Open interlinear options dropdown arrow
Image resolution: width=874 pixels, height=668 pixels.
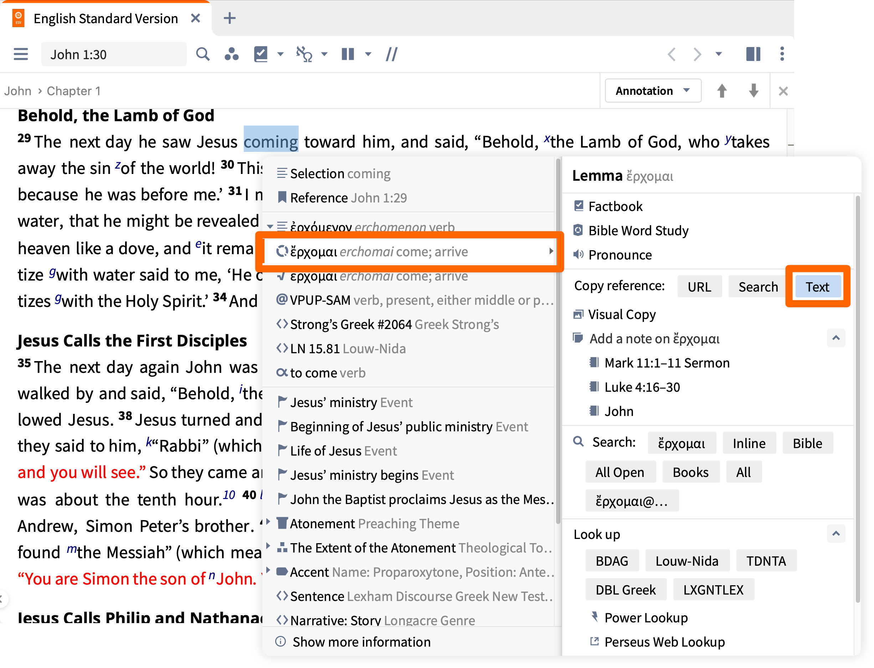pos(324,54)
